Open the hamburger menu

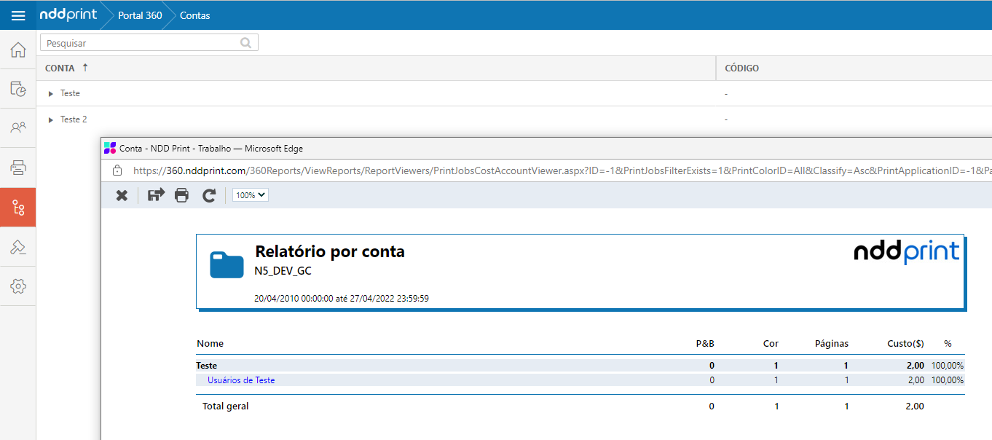pos(18,15)
